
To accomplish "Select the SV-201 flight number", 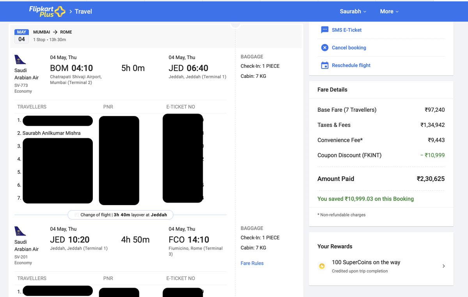I will [21, 257].
